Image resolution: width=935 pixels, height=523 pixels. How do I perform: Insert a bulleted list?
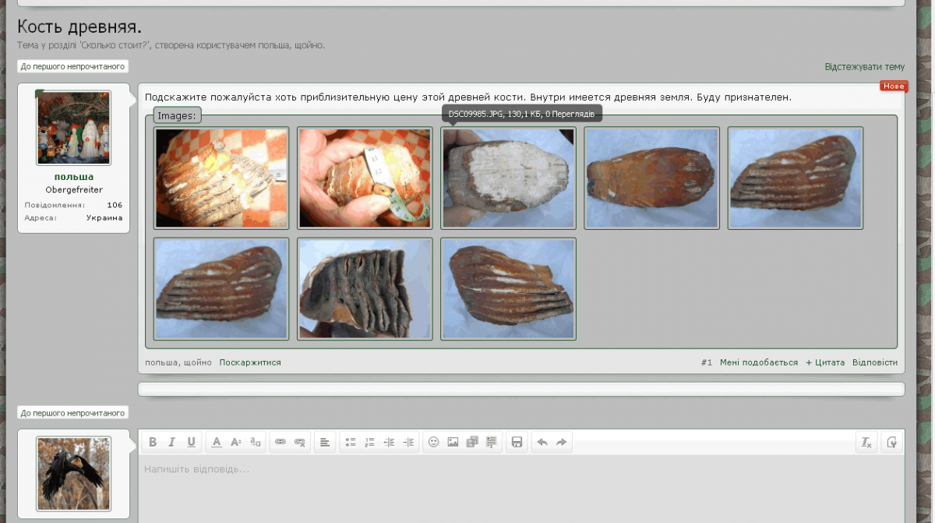(x=351, y=442)
